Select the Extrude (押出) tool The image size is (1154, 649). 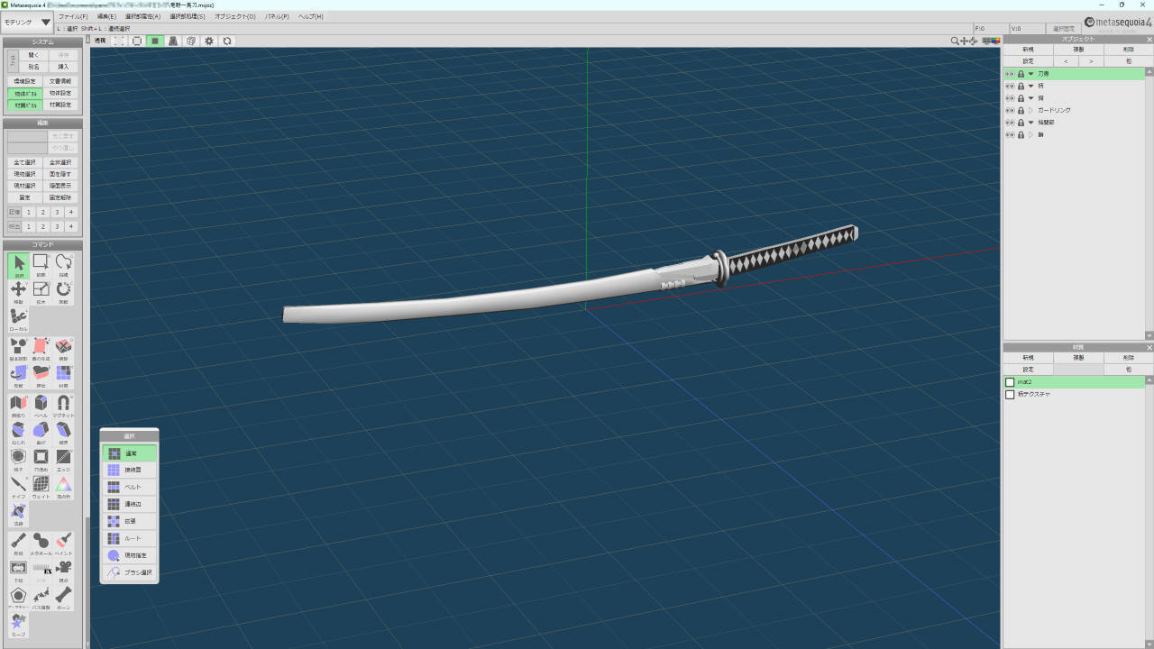[x=41, y=376]
